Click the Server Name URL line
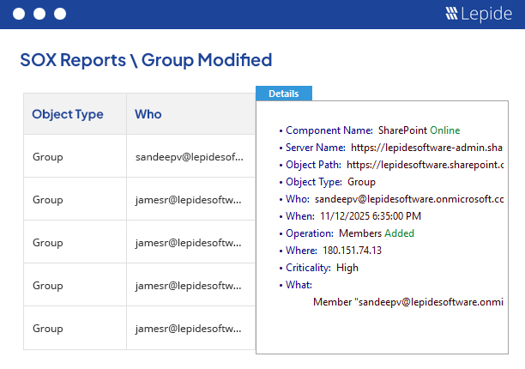Viewport: 525px width, 369px height. [x=390, y=148]
